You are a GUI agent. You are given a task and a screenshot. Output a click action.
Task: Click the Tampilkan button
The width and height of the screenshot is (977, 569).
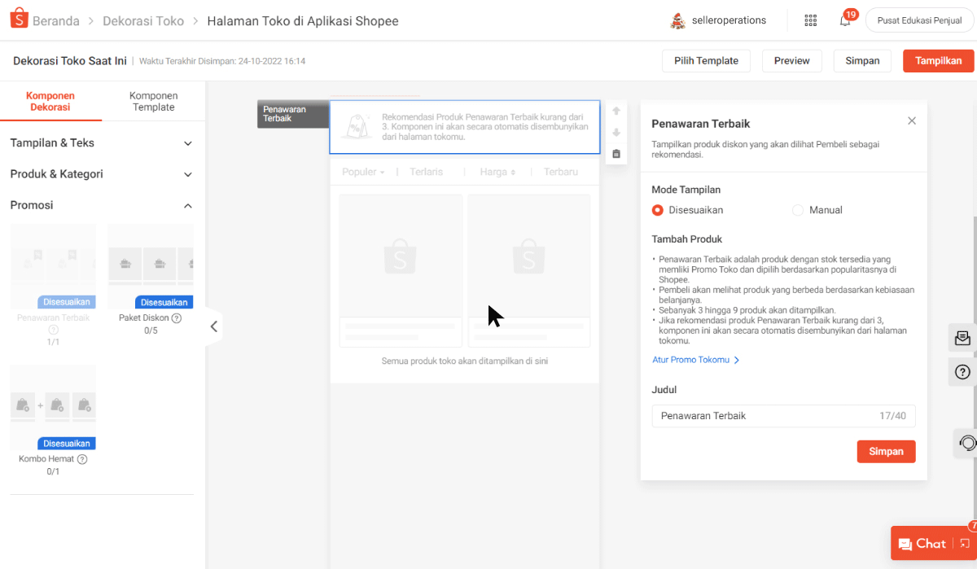pos(938,61)
